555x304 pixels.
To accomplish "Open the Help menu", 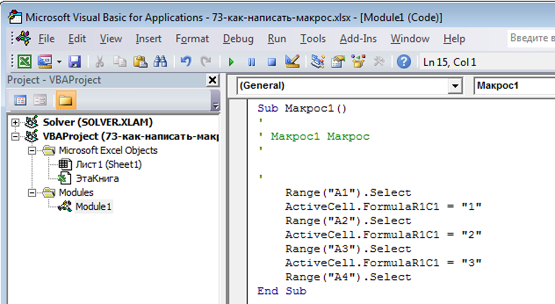I will (454, 39).
